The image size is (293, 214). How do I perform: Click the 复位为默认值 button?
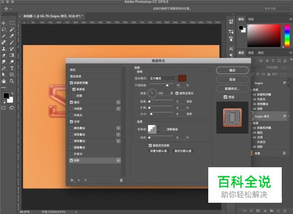(x=183, y=151)
